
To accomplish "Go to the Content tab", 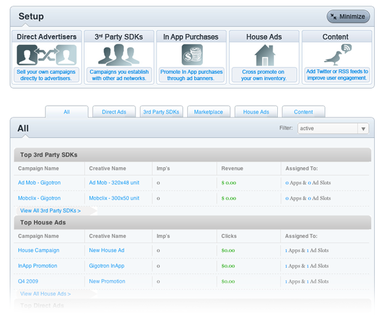I will pyautogui.click(x=304, y=112).
